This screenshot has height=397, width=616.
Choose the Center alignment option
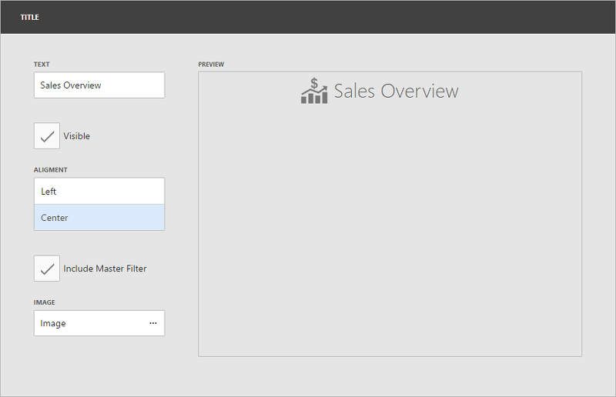pyautogui.click(x=99, y=218)
